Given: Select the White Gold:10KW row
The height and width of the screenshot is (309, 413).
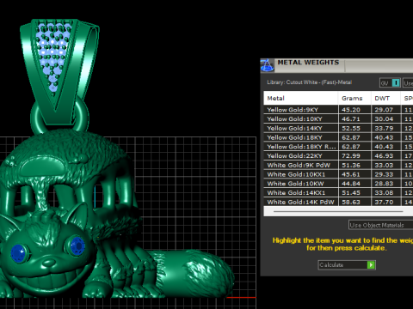Looking at the screenshot, I should (x=338, y=184).
